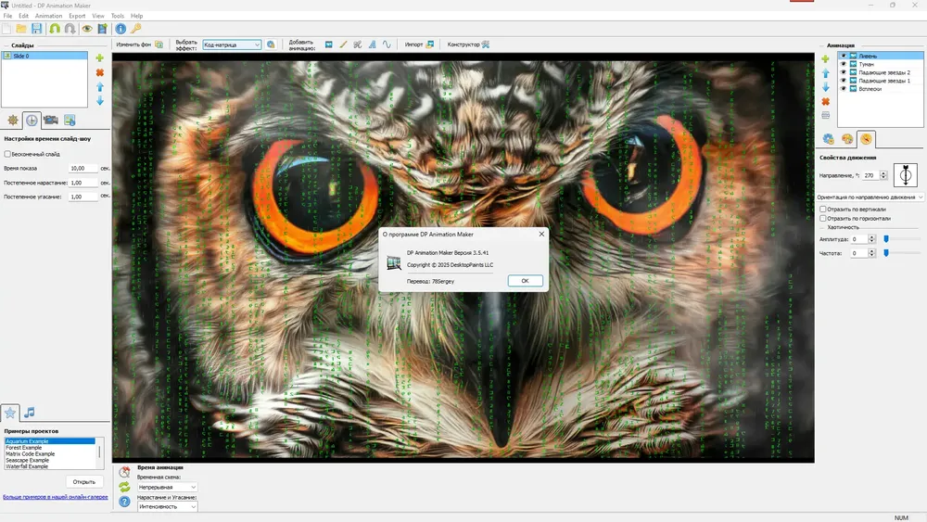Open the Export menu

click(77, 16)
